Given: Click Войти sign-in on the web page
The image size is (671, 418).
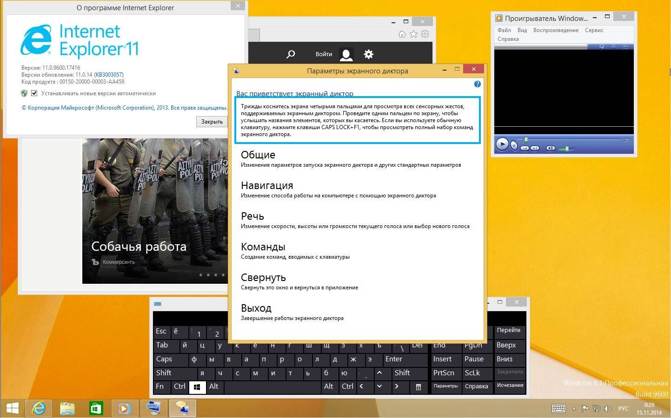Looking at the screenshot, I should pyautogui.click(x=324, y=54).
